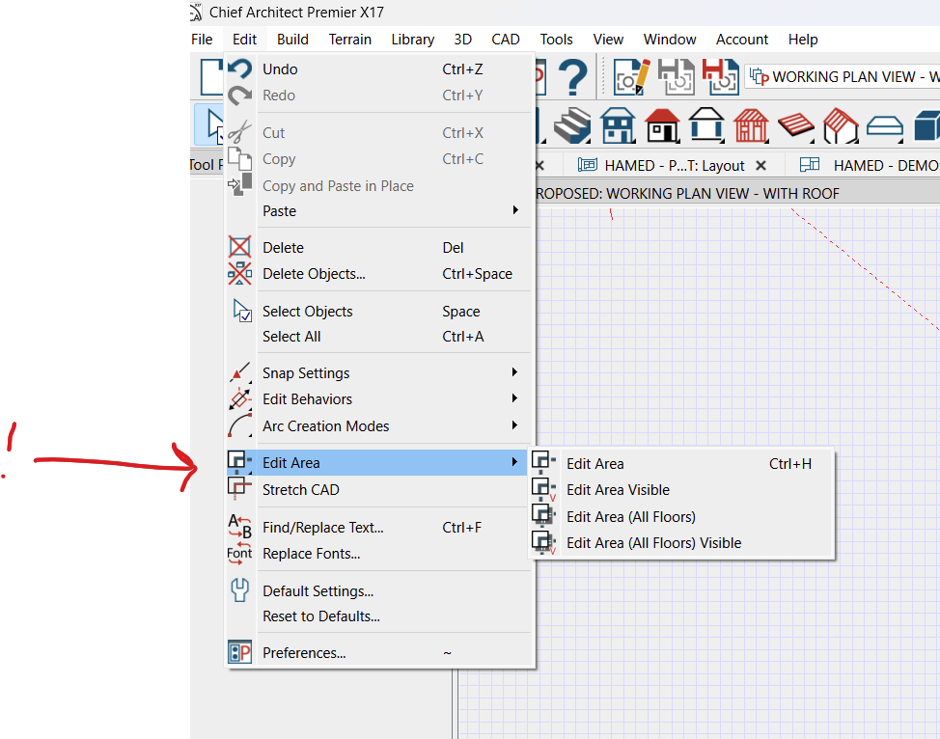940x739 pixels.
Task: Click the blue two-story house tool icon
Action: 618,125
